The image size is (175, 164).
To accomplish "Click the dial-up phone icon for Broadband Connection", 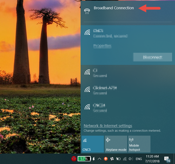I will coord(87,11).
